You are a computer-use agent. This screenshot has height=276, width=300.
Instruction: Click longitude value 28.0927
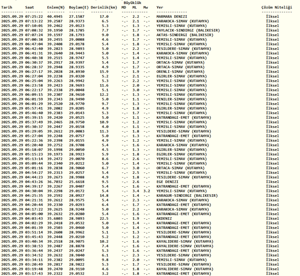(x=77, y=196)
